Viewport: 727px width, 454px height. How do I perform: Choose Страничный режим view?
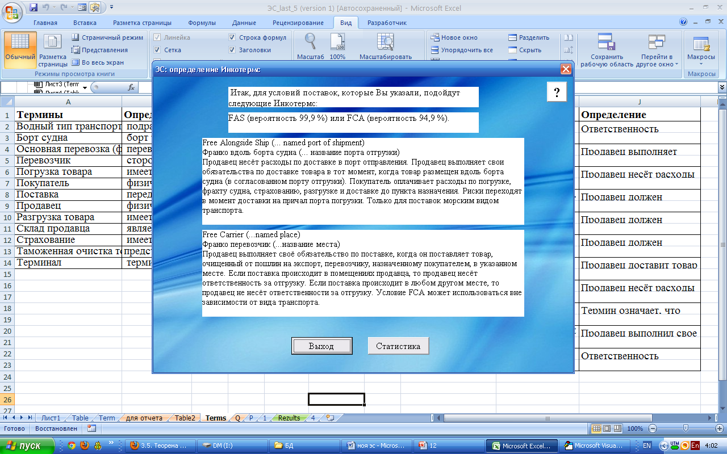(107, 37)
